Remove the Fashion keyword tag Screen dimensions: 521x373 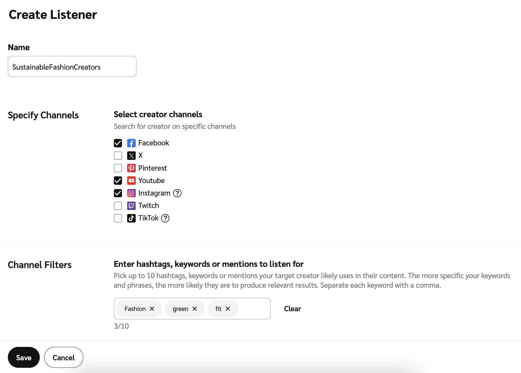point(152,309)
